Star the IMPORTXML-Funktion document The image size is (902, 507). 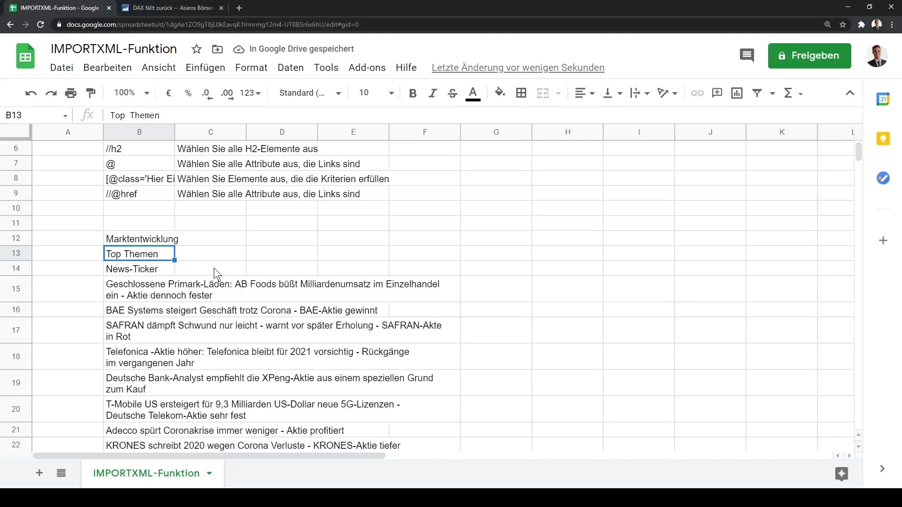(196, 49)
